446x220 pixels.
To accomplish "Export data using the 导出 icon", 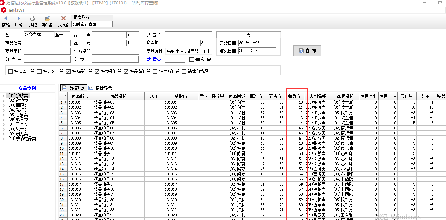I will (x=47, y=18).
